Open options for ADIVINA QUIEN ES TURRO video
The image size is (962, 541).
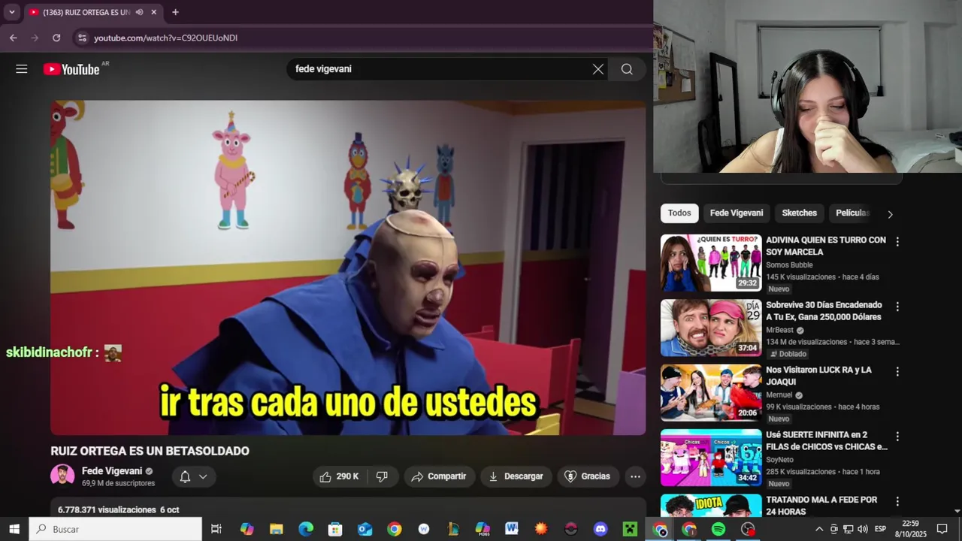pos(897,242)
